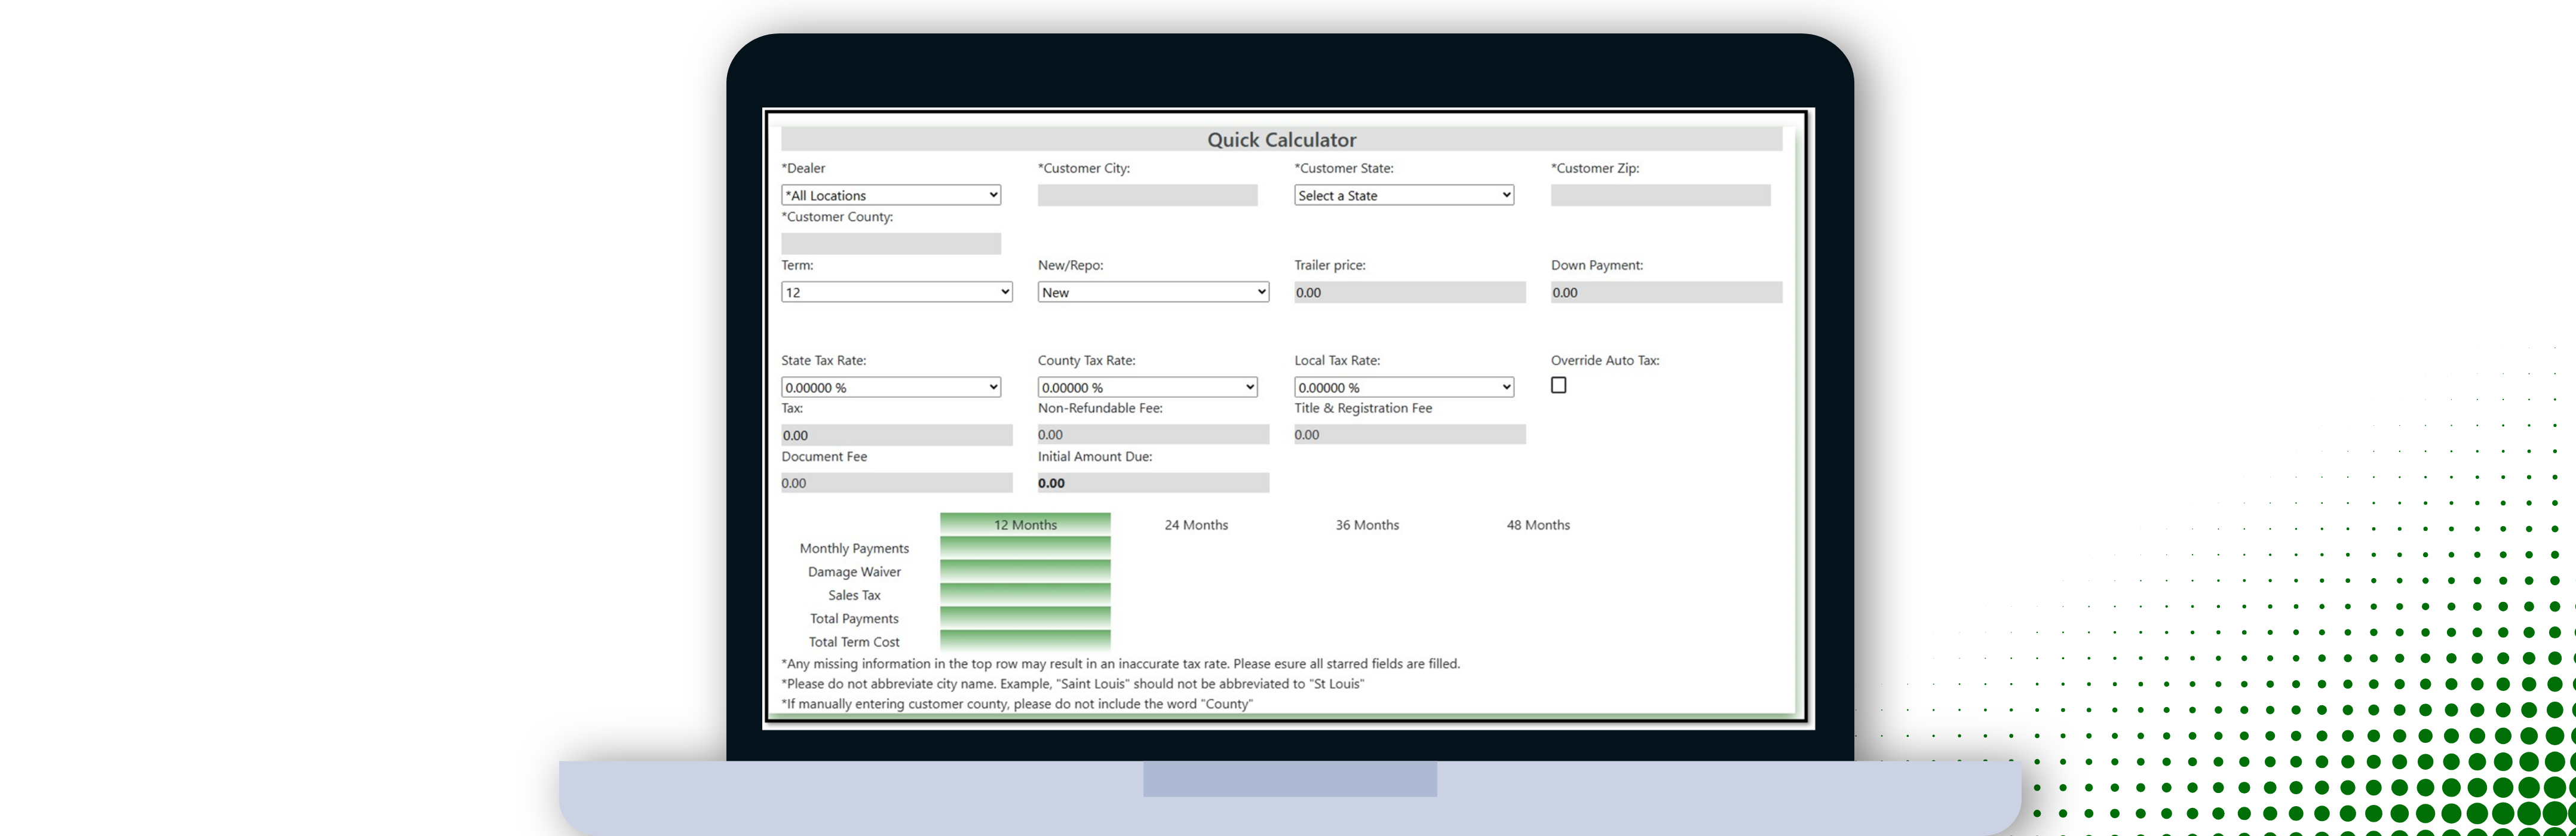Screen dimensions: 2576x836
Task: Click the Monthly Payments green cell
Action: [1025, 548]
